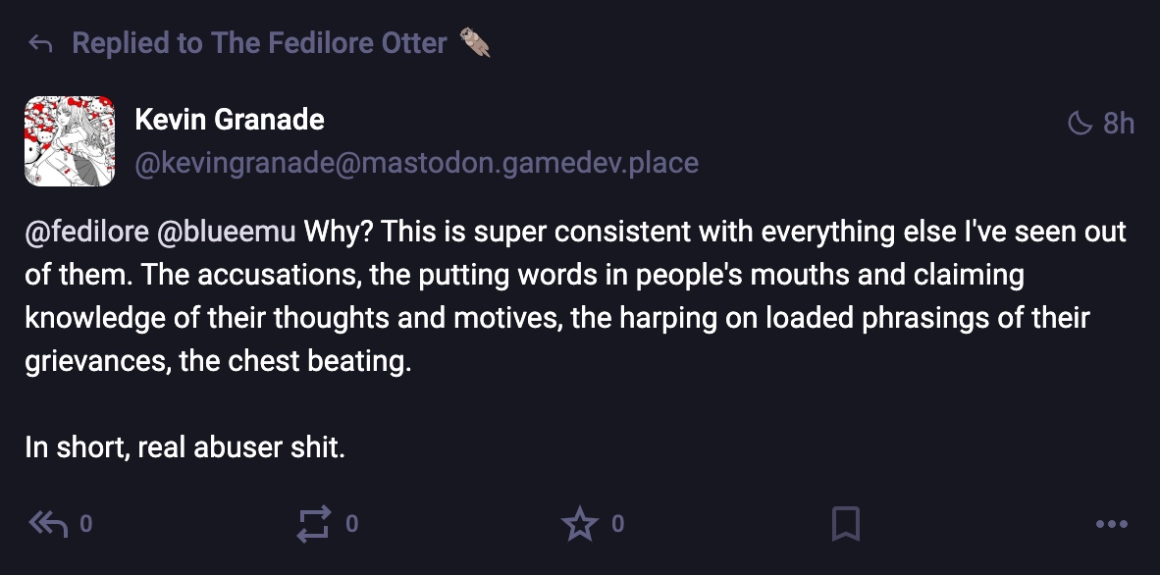This screenshot has height=575, width=1160.
Task: Click the otter emoji in the header
Action: 475,43
